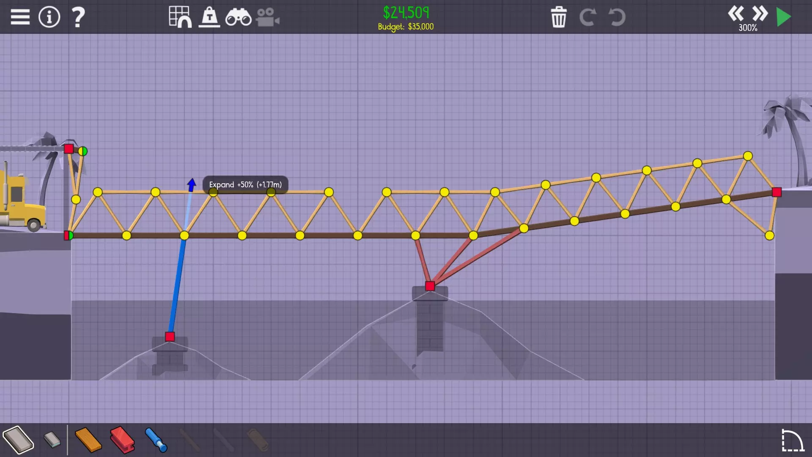Toggle the camera recording icon
Image resolution: width=812 pixels, height=457 pixels.
point(267,17)
